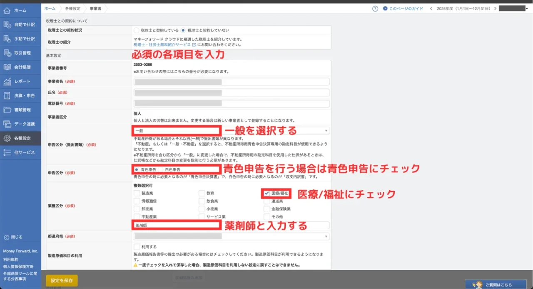Select 税理士と契約している radio button
The image size is (533, 289).
[137, 30]
